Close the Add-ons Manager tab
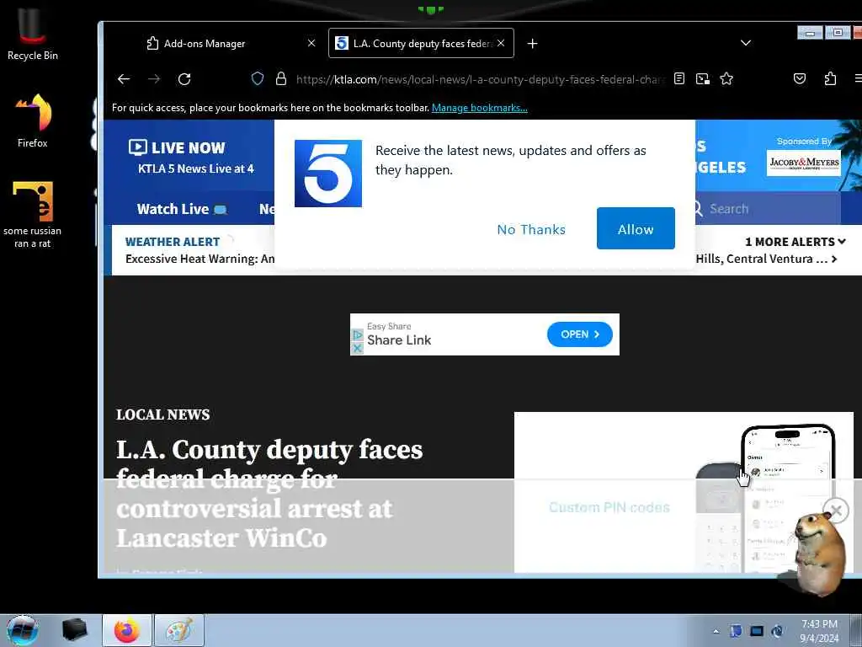 click(311, 43)
